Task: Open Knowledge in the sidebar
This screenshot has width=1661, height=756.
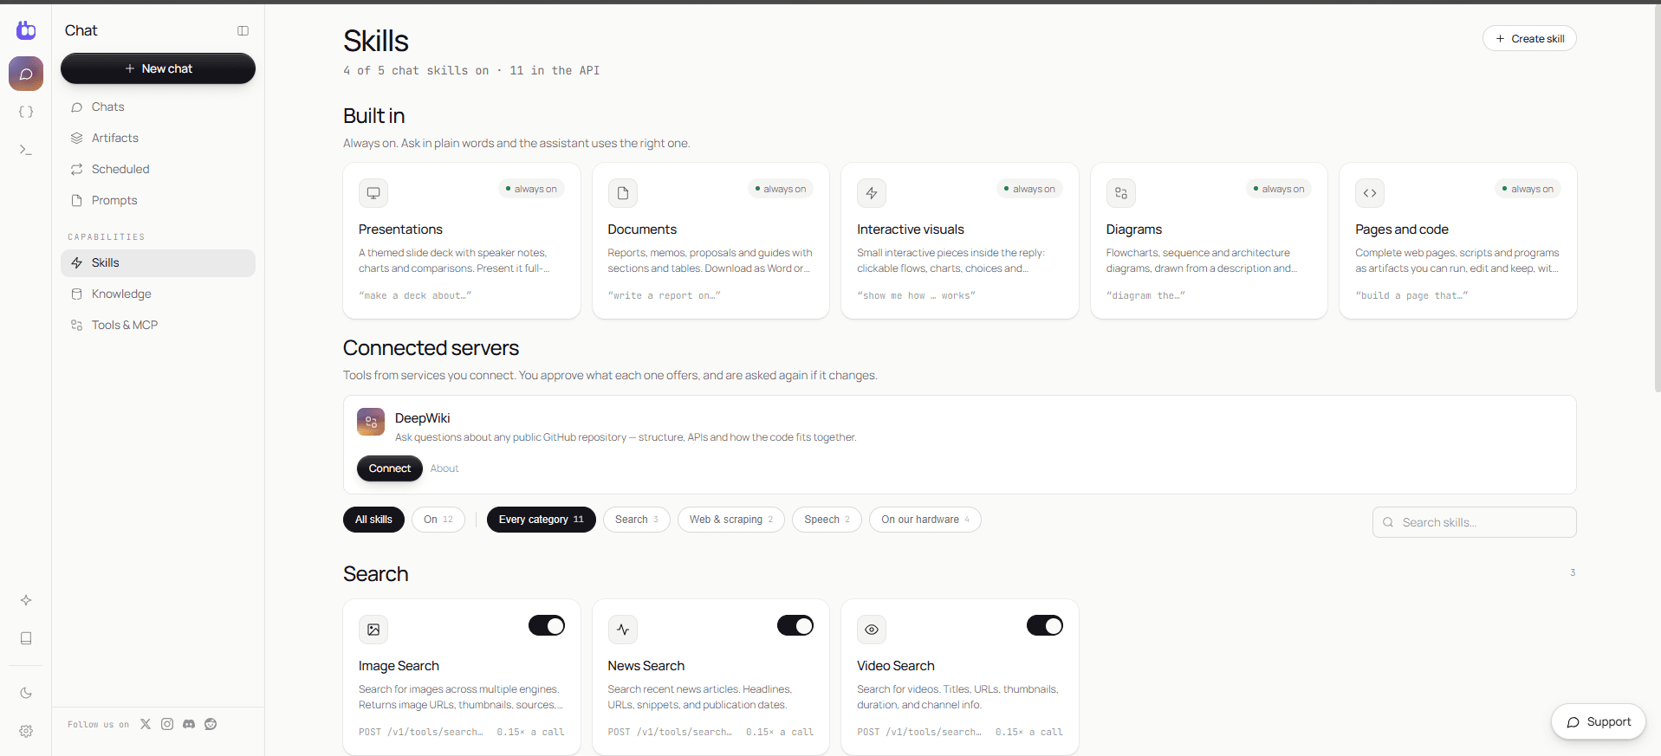Action: tap(158, 294)
